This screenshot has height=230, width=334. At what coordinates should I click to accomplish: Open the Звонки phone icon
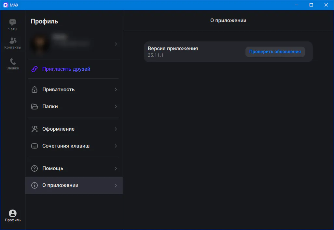coord(13,61)
